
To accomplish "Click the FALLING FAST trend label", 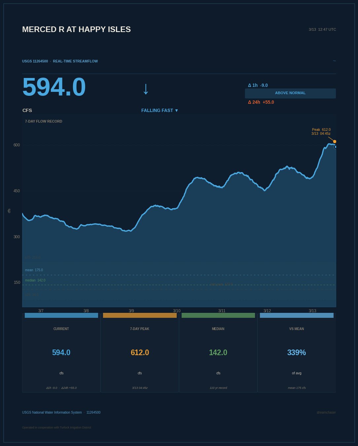I will point(160,110).
